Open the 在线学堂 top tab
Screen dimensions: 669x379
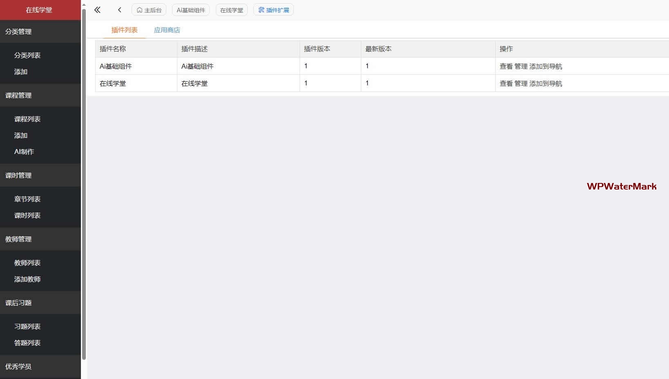click(231, 10)
